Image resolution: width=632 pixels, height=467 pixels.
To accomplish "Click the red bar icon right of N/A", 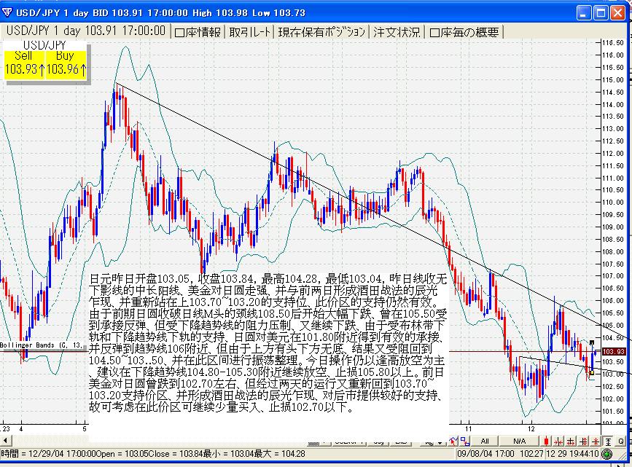I will [x=546, y=441].
